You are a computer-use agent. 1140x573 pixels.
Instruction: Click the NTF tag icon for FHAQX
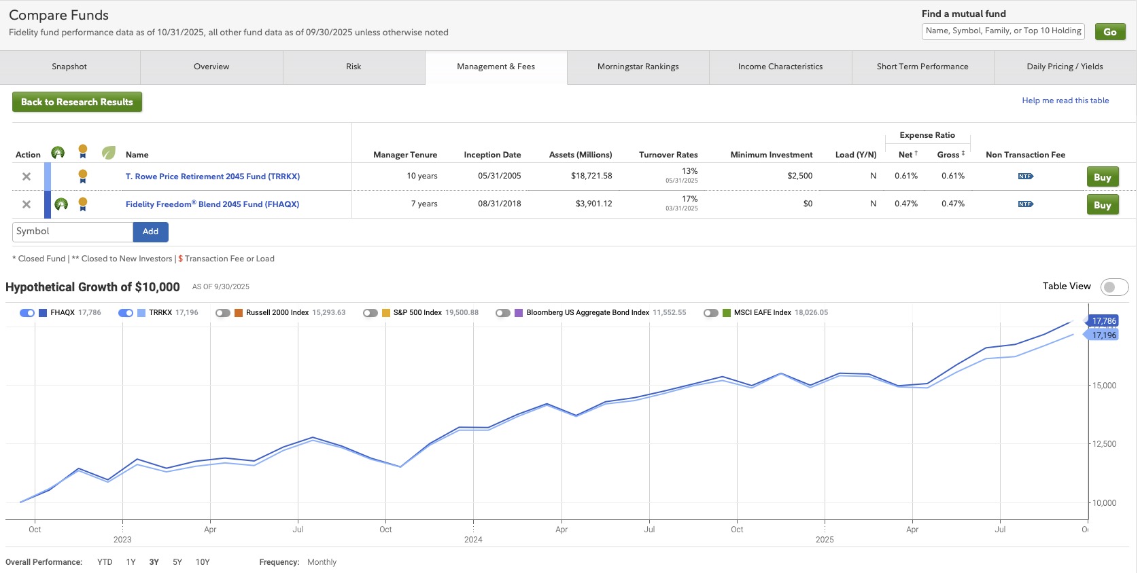1025,204
